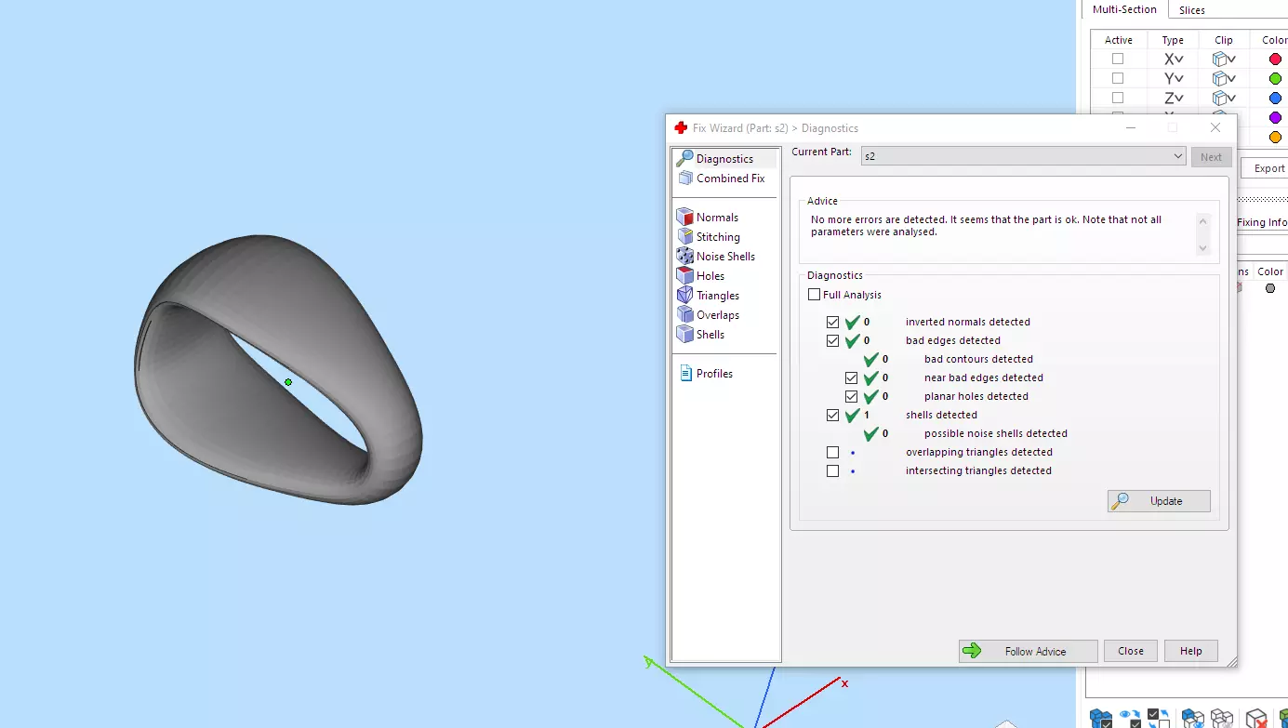
Task: Activate the Z section checkbox
Action: pyautogui.click(x=1118, y=98)
